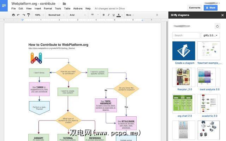Open the zoom 100% dropdown
The height and width of the screenshot is (141, 226).
tap(39, 15)
